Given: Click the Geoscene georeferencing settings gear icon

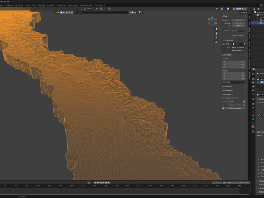Looking at the screenshot, I should click(244, 101).
